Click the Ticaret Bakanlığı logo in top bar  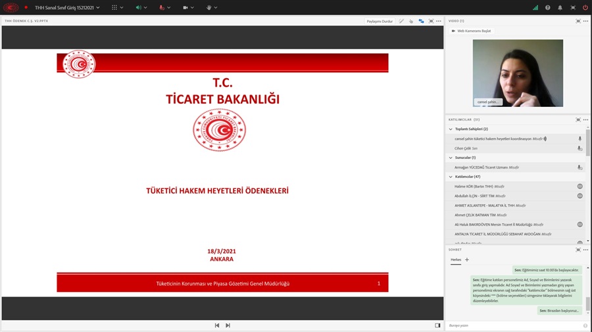[x=11, y=7]
